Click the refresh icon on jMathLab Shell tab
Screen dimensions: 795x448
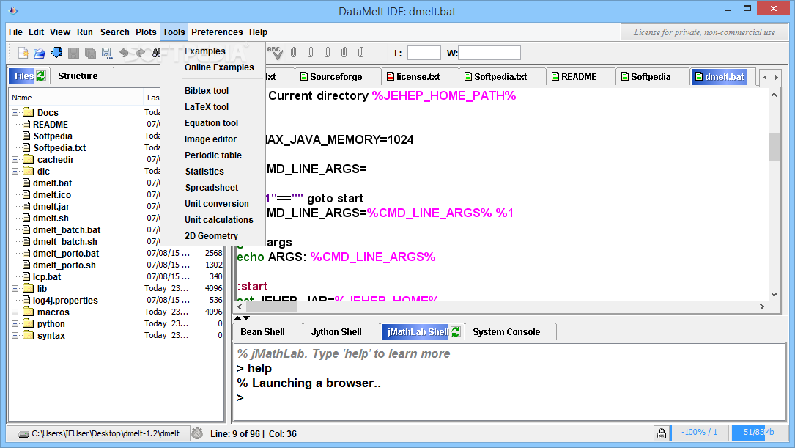point(456,332)
